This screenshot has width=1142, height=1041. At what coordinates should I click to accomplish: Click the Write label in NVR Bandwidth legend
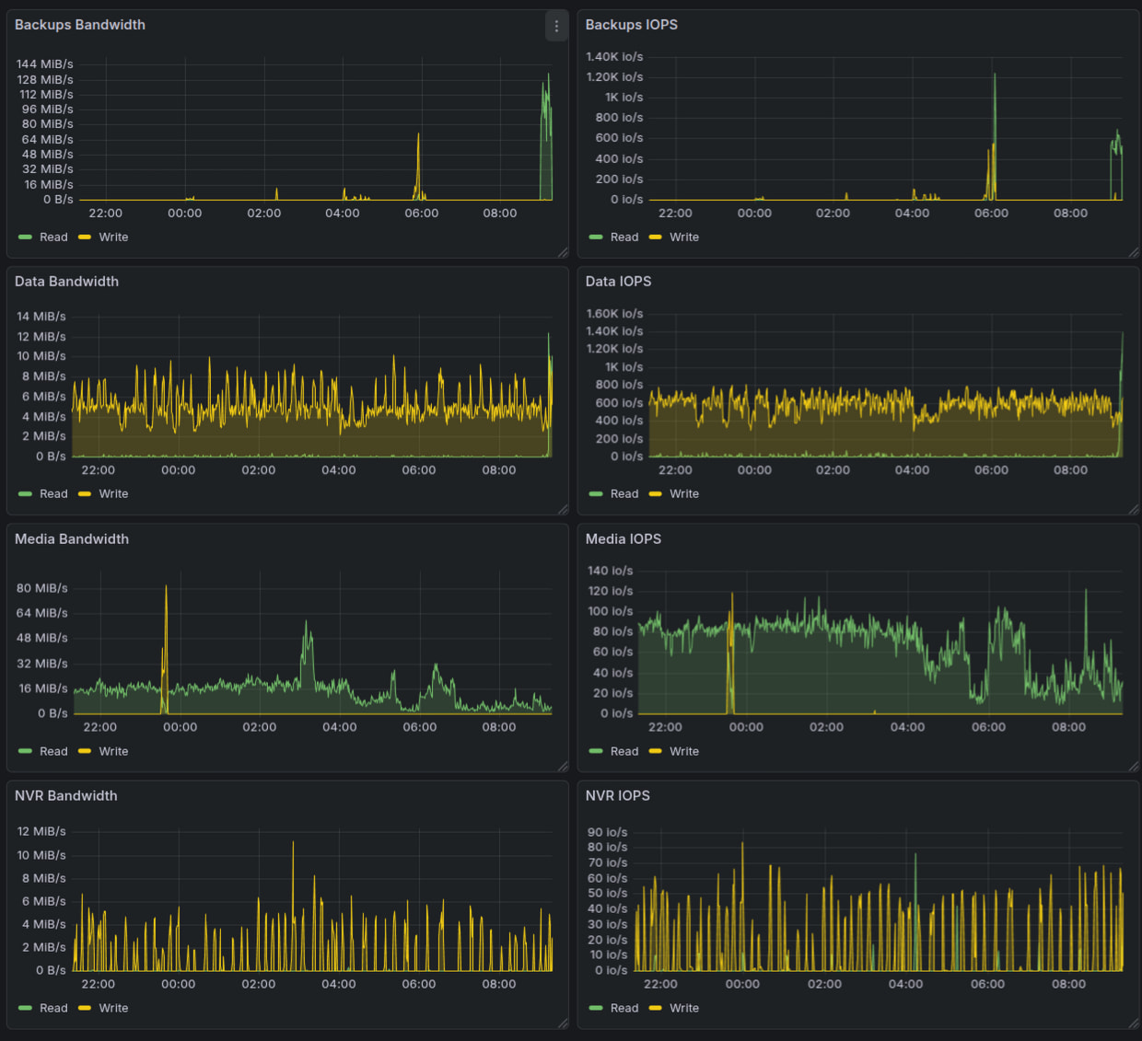[x=113, y=1009]
